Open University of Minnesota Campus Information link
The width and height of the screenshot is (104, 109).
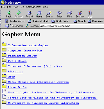(43, 103)
